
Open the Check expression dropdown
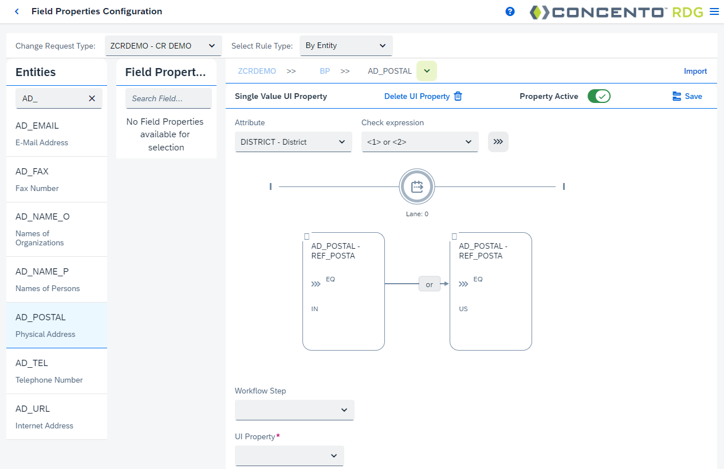coord(420,142)
